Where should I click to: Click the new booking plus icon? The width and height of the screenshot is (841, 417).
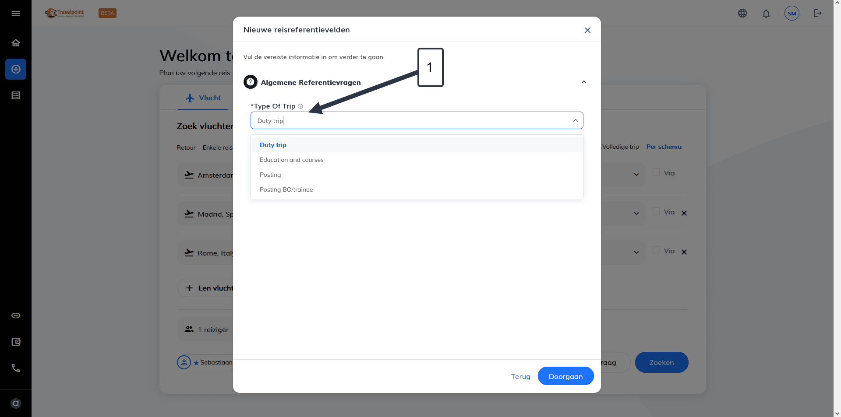[x=16, y=69]
